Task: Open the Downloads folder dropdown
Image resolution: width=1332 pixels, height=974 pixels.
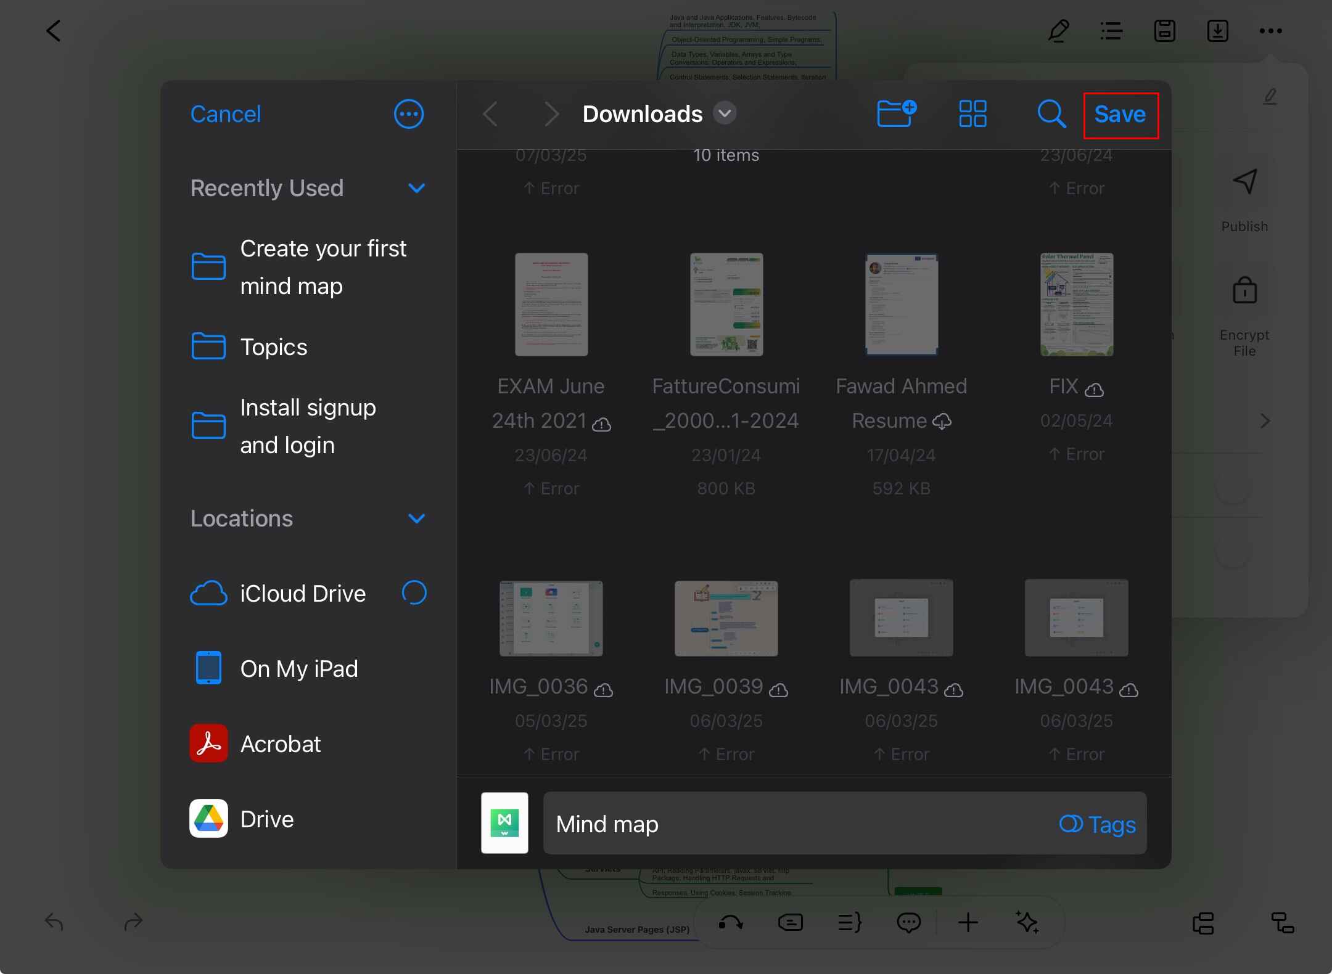Action: (725, 113)
